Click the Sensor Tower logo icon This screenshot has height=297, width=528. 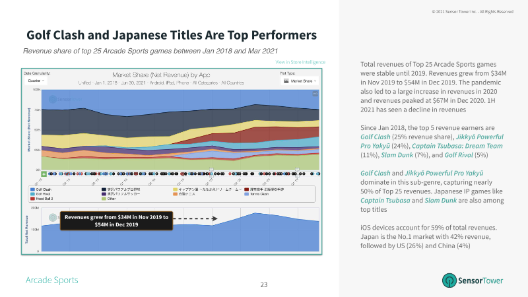click(x=449, y=280)
